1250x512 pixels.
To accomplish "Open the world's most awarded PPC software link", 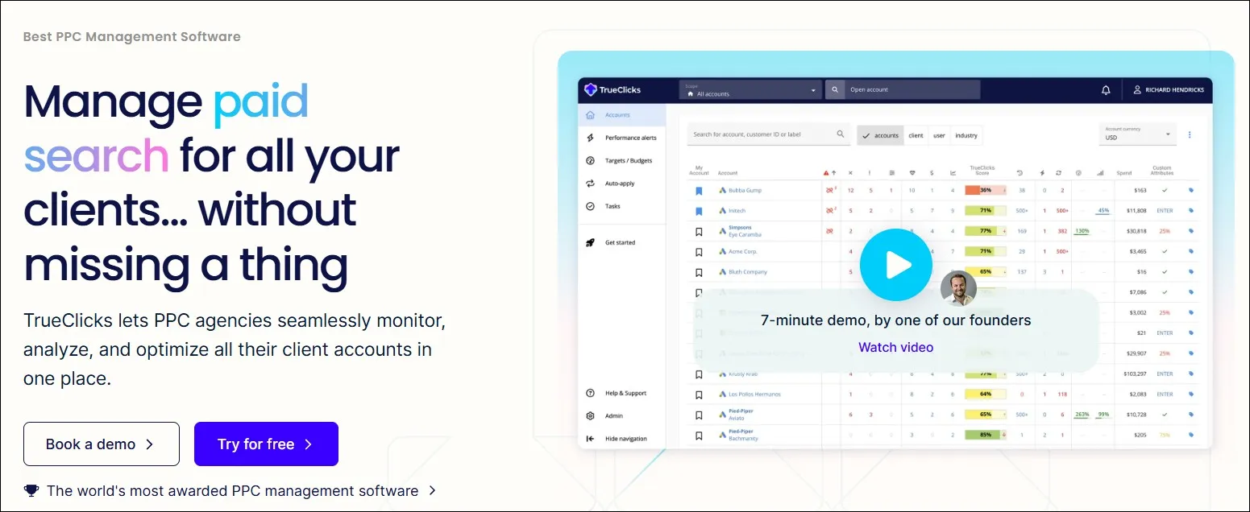I will (x=232, y=490).
